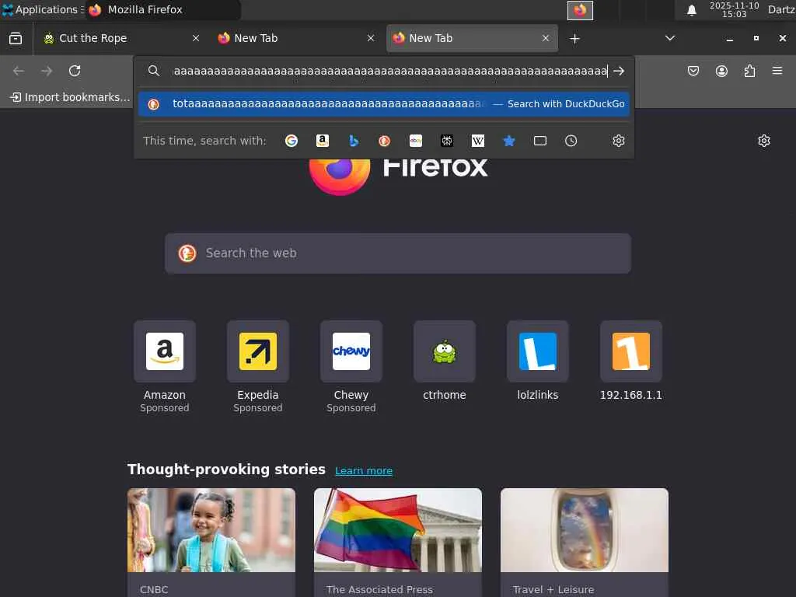This screenshot has width=796, height=597.
Task: Search History with the clock icon
Action: [571, 141]
